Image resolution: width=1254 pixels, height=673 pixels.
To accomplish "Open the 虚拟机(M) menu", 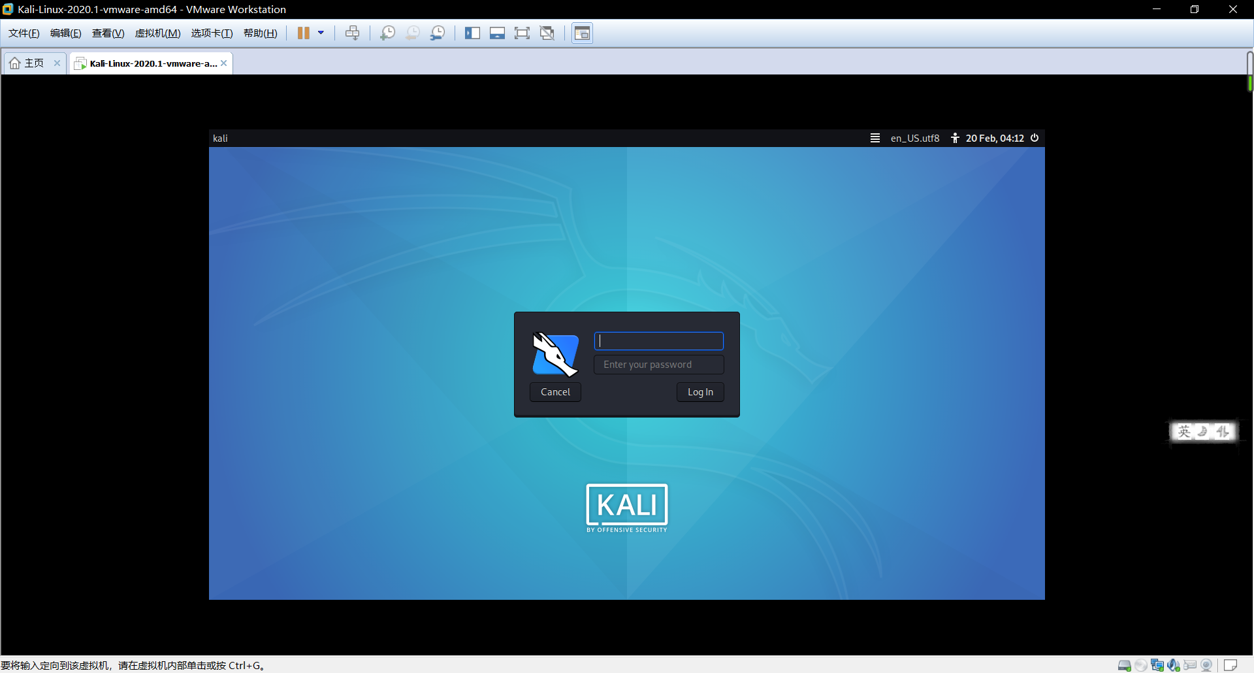I will 158,33.
